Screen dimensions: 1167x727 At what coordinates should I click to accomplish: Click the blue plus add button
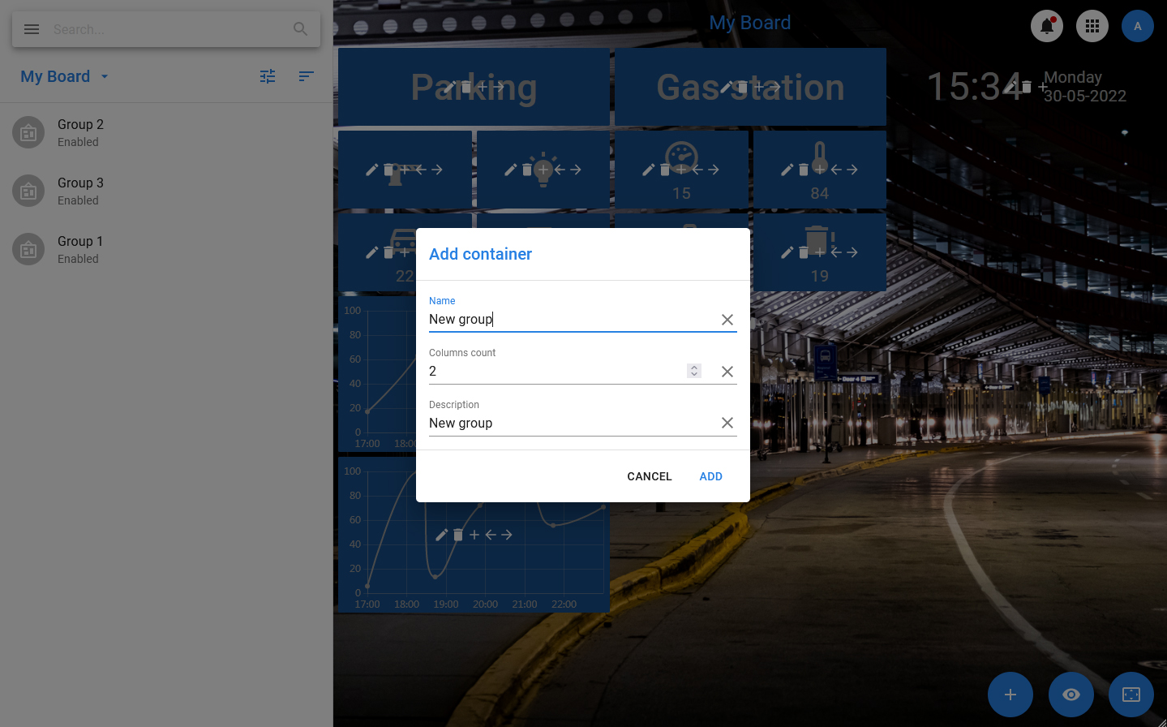1010,695
